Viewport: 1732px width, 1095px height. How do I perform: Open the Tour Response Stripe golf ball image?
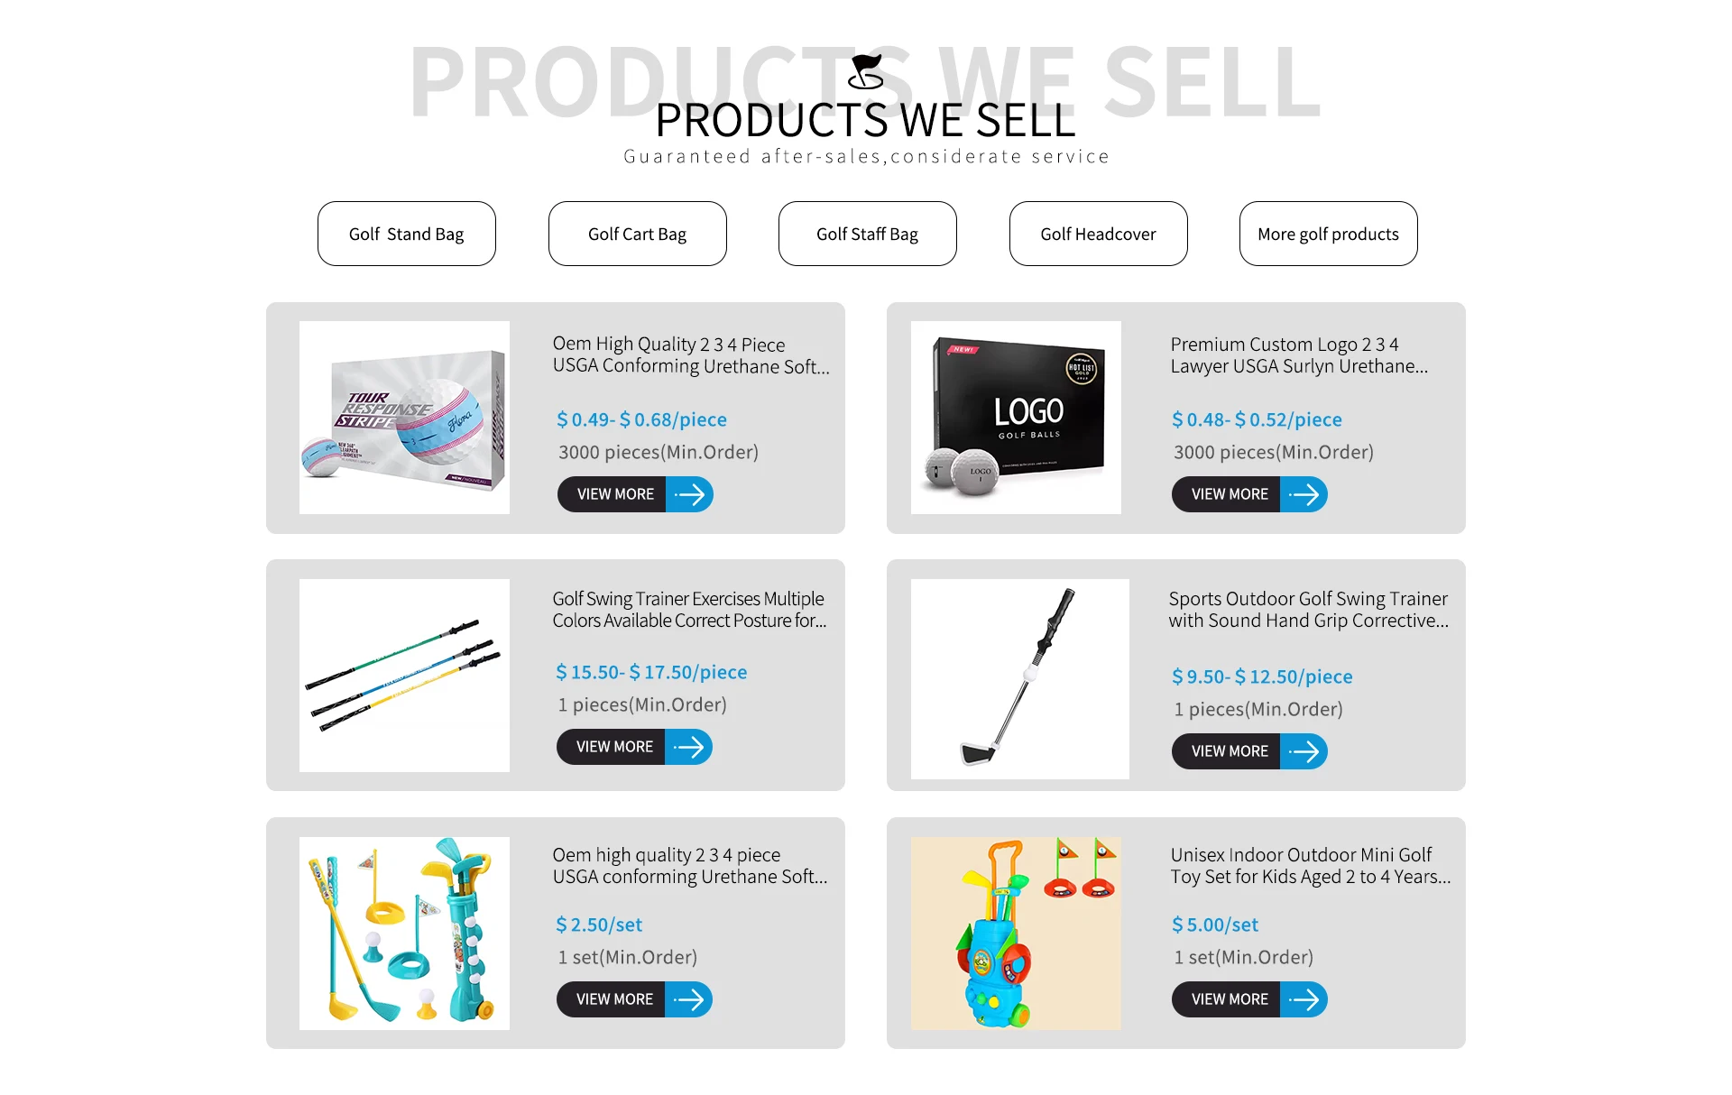point(404,418)
